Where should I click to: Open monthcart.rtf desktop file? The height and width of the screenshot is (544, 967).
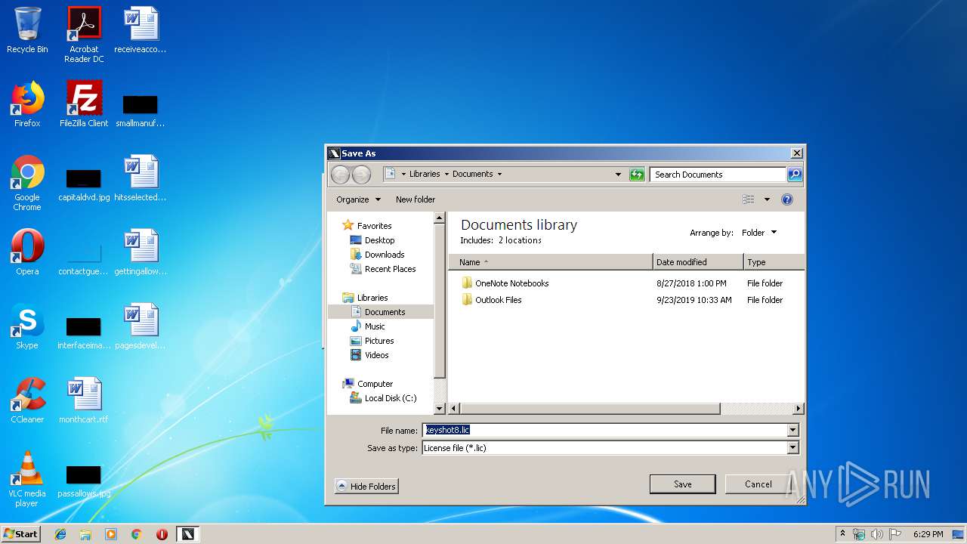click(x=84, y=401)
